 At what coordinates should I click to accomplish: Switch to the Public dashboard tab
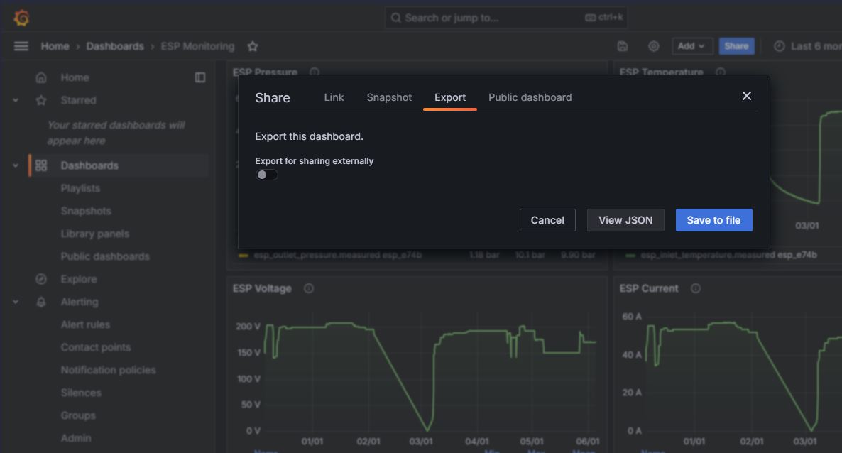(x=530, y=97)
